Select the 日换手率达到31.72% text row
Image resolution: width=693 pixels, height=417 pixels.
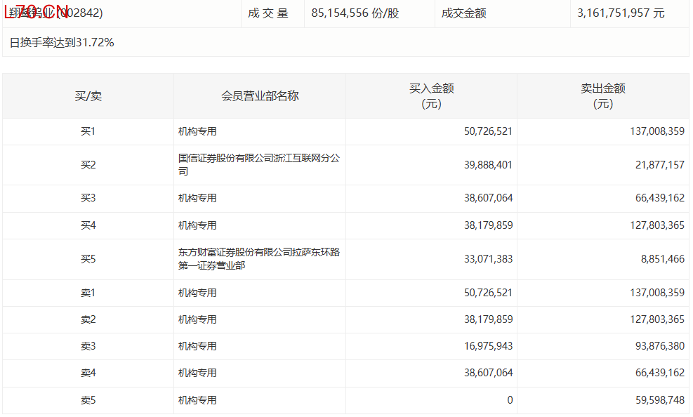coord(62,43)
